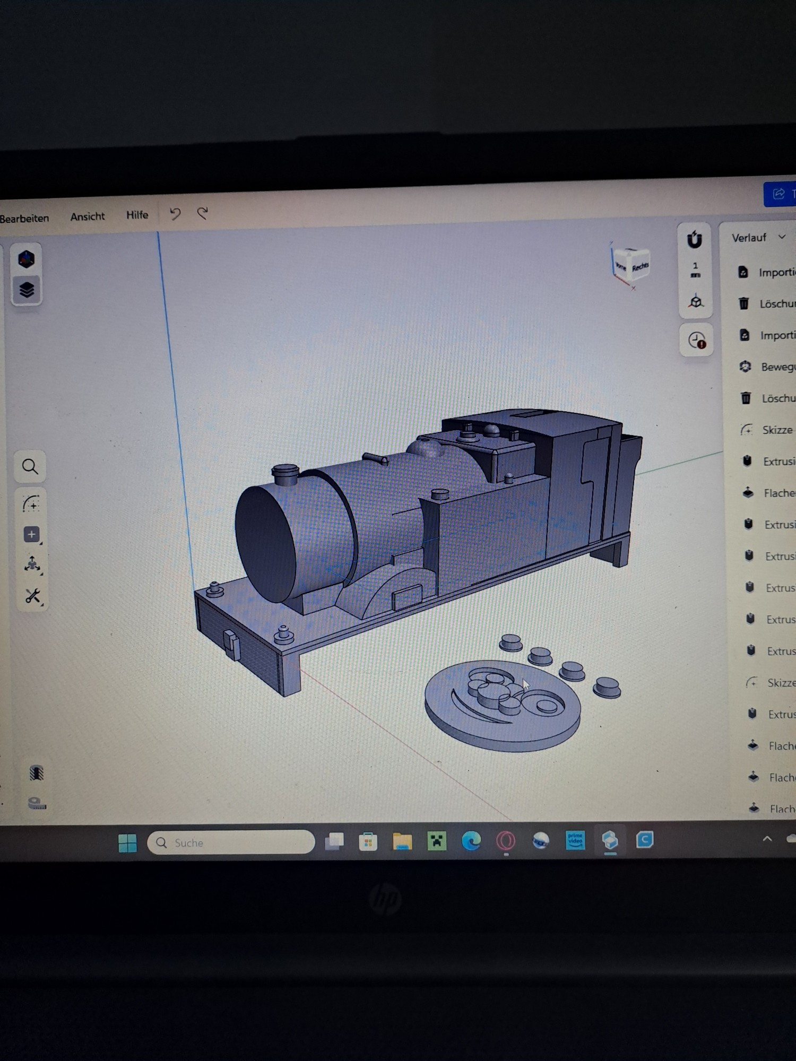
Task: Select the Sketch arc tool
Action: tap(31, 503)
